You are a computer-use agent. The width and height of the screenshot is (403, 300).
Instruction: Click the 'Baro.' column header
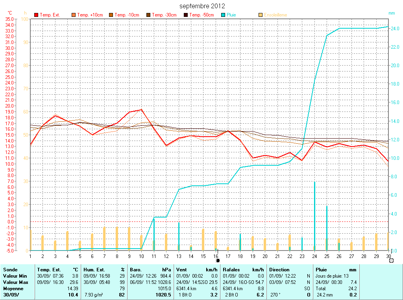[x=136, y=270]
